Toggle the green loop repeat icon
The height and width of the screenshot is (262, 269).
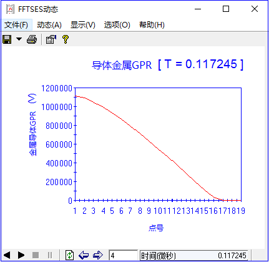click(69, 255)
